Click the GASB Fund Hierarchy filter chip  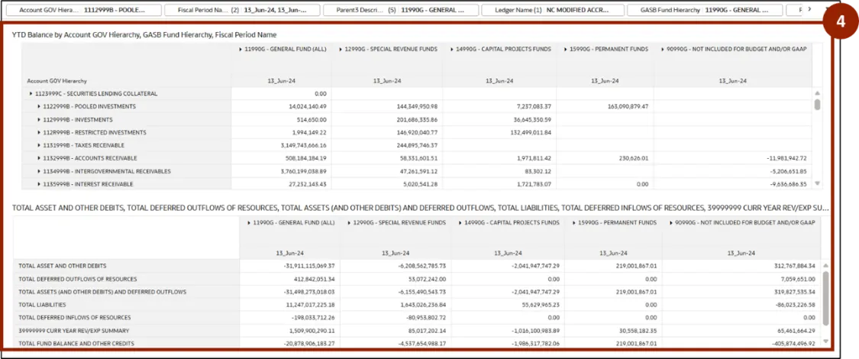(x=705, y=11)
